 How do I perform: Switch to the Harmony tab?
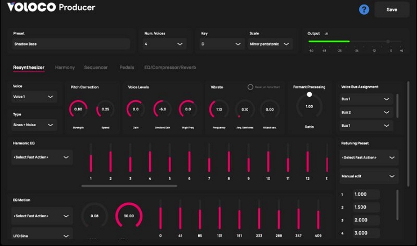click(x=65, y=68)
